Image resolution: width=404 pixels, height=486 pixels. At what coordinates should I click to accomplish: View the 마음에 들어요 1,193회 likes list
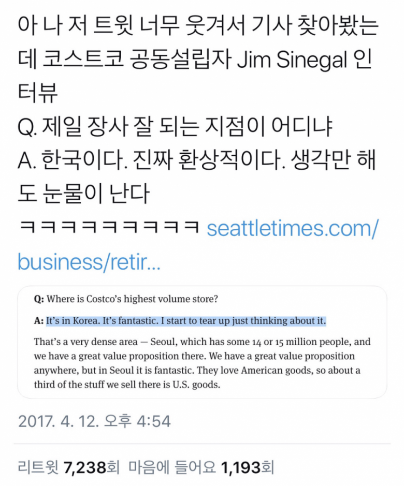(201, 467)
